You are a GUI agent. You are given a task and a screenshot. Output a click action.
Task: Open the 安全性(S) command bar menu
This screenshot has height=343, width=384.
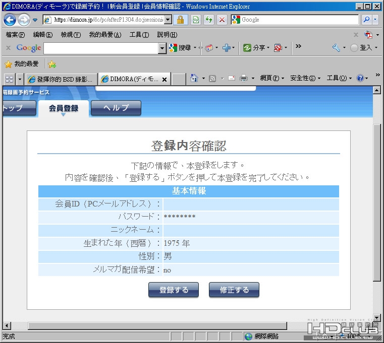(305, 78)
